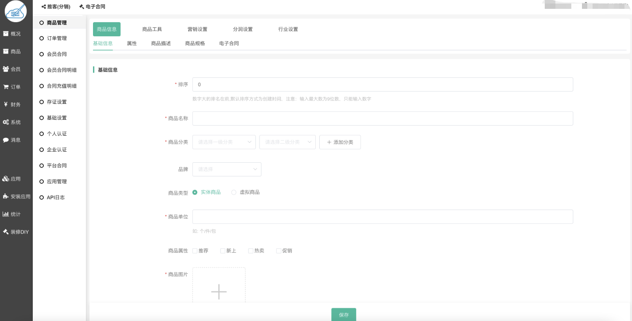The width and height of the screenshot is (632, 321).
Task: Open the 请选择一级分类 dropdown
Action: tap(224, 142)
